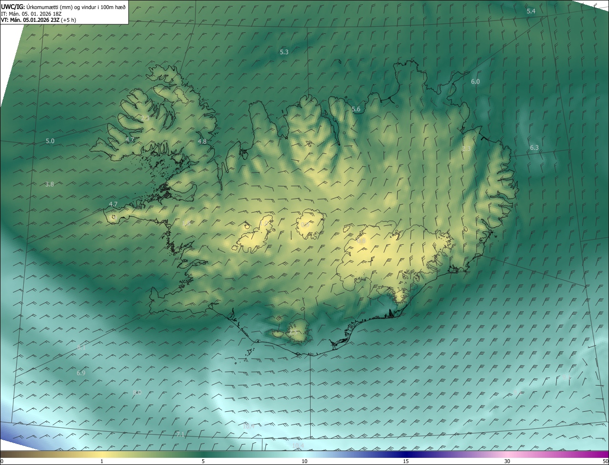This screenshot has width=609, height=465.
Task: Click the 7.1 value label
Action: [x=180, y=434]
